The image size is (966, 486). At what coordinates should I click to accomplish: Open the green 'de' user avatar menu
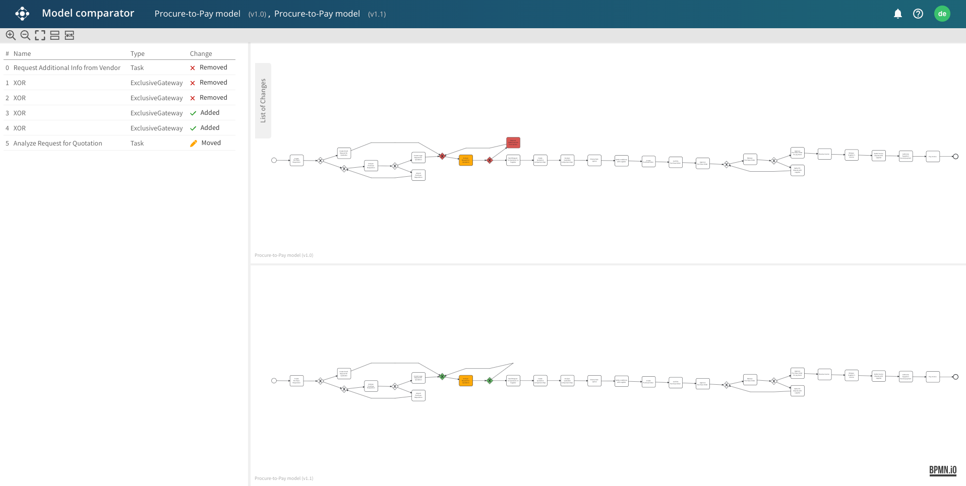tap(942, 14)
